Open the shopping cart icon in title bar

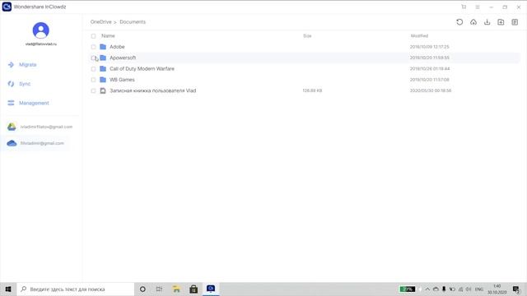coord(464,7)
